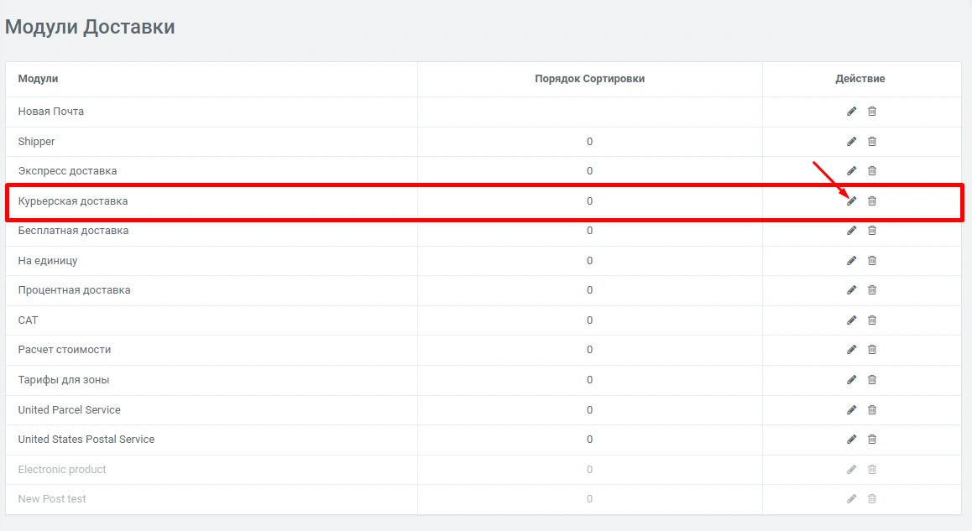The image size is (972, 531).
Task: Remove the Курьерская доставка module
Action: pyautogui.click(x=872, y=201)
